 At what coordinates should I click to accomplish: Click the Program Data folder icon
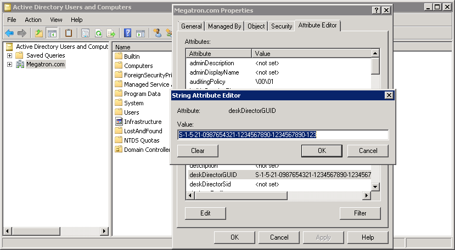coord(119,93)
